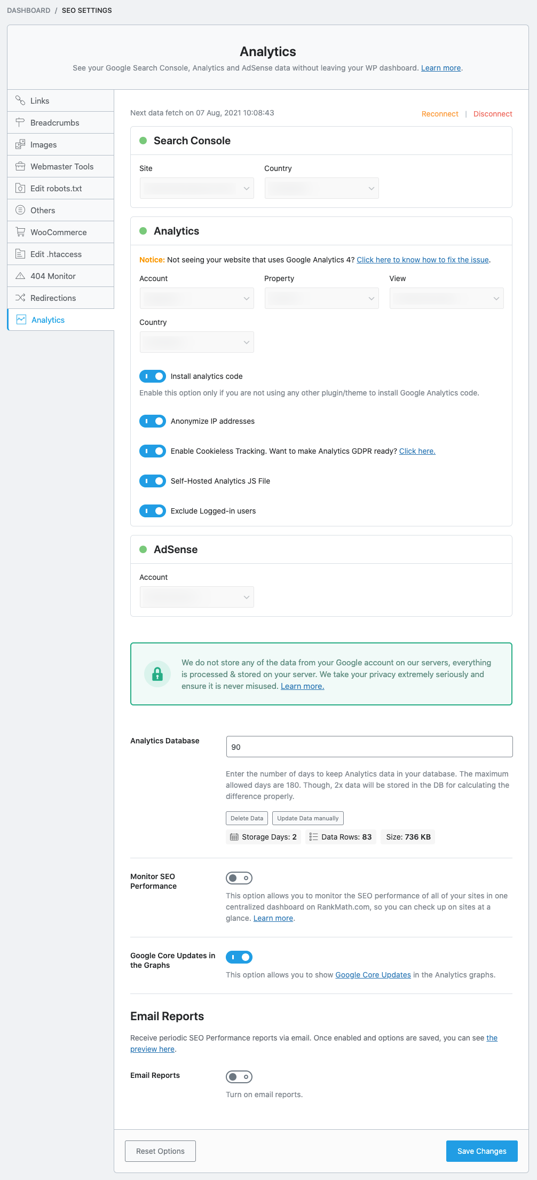
Task: Click the Links sidebar icon
Action: coord(20,100)
